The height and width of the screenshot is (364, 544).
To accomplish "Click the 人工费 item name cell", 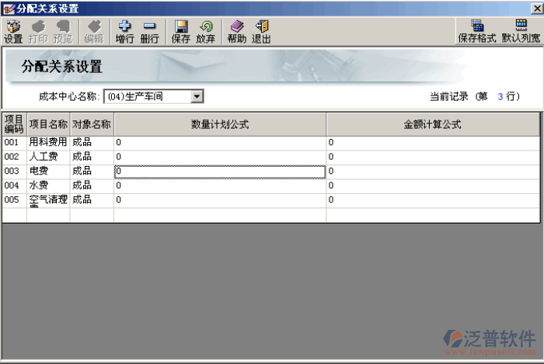I will click(x=48, y=158).
